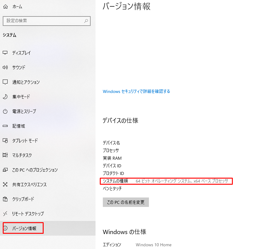This screenshot has width=267, height=249.
Task: Click the 通知とアクション speech bubble icon
Action: tap(5, 82)
